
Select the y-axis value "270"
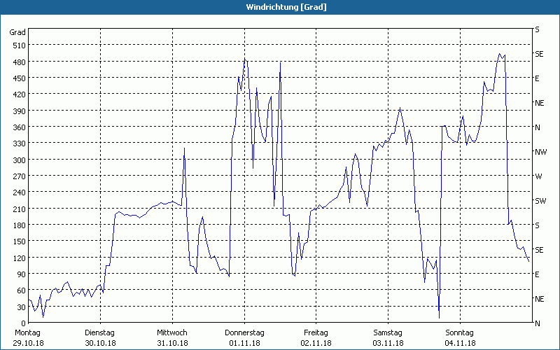pyautogui.click(x=20, y=176)
